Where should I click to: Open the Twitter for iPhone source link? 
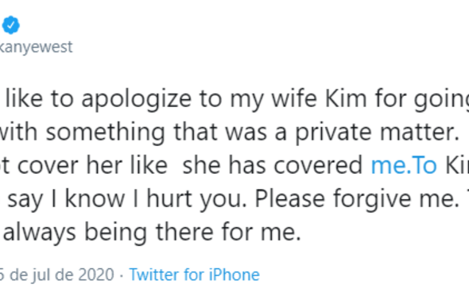194,275
